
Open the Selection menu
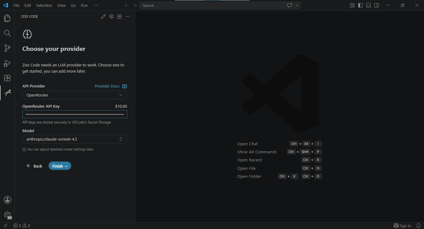click(44, 5)
